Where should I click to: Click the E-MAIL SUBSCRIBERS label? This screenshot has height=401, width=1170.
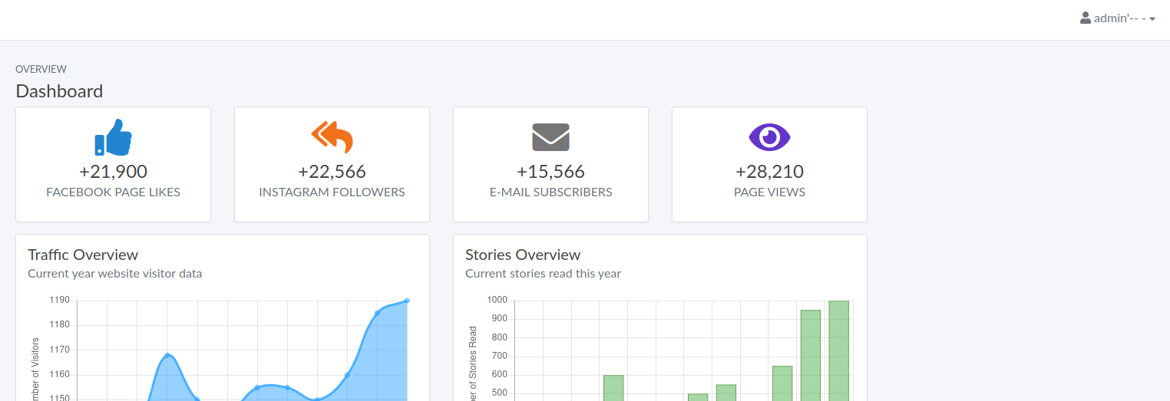coord(550,192)
